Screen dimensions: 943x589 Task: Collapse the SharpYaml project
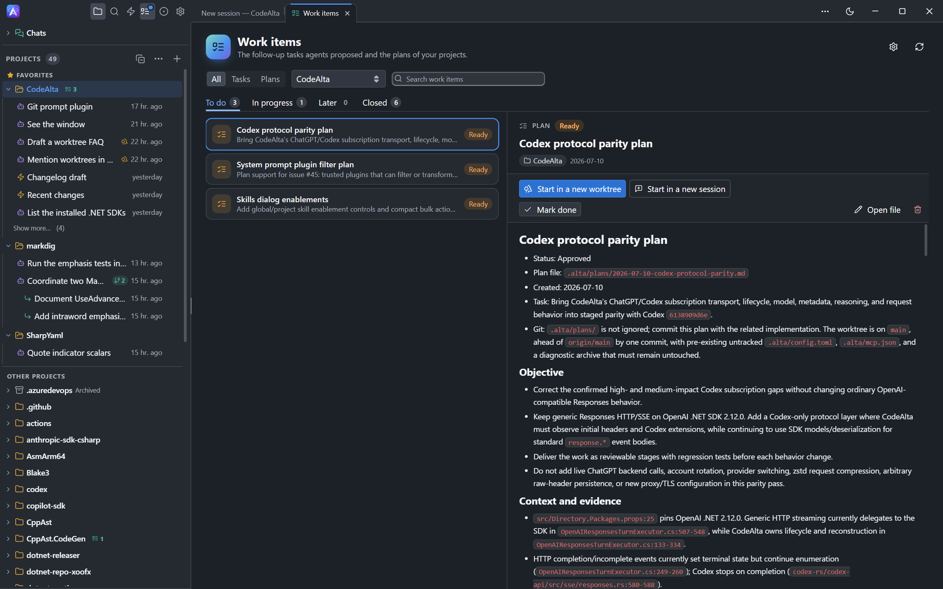point(8,335)
